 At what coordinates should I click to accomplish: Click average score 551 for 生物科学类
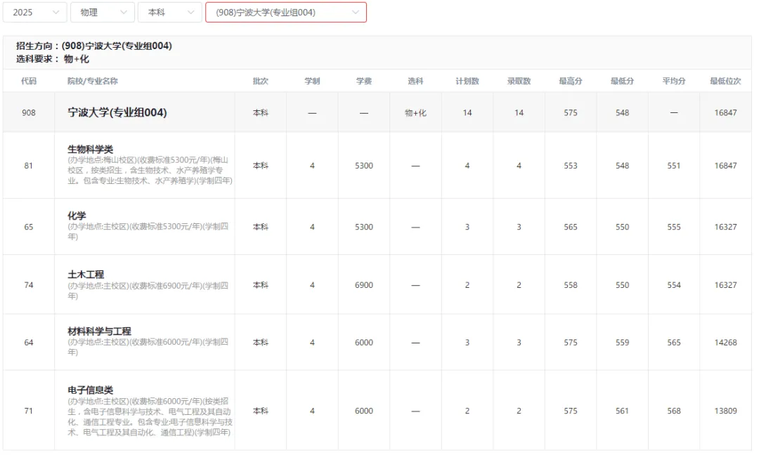tap(674, 166)
